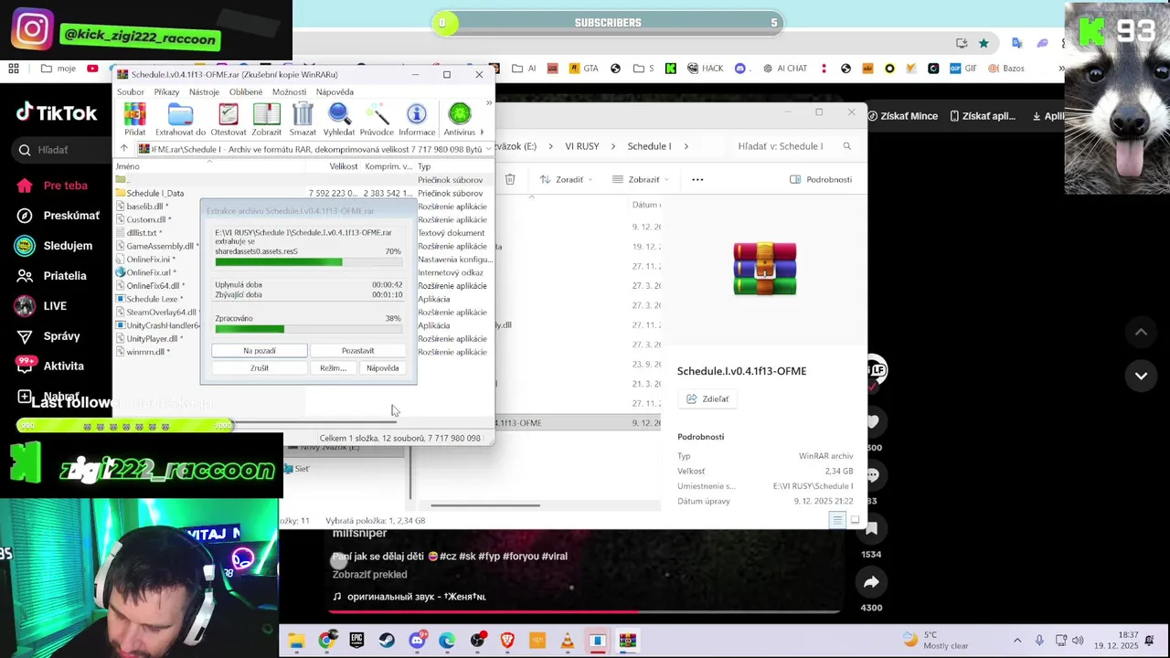This screenshot has height=658, width=1170.
Task: Click the Zdieľať share button
Action: point(707,398)
